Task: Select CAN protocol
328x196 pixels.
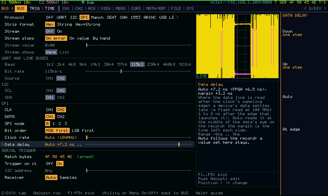Action: pos(123,17)
